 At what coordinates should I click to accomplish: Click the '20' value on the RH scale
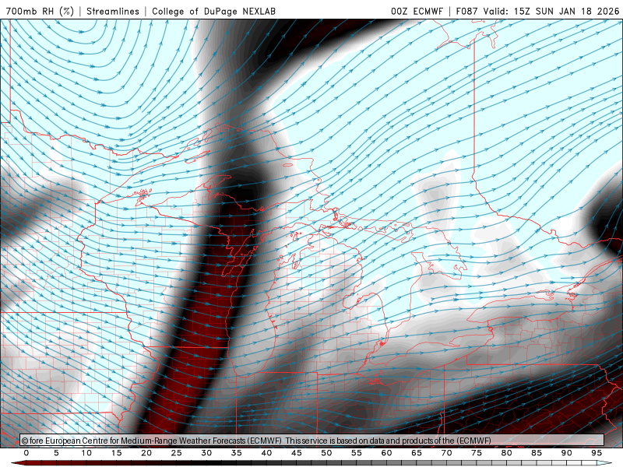(x=146, y=453)
